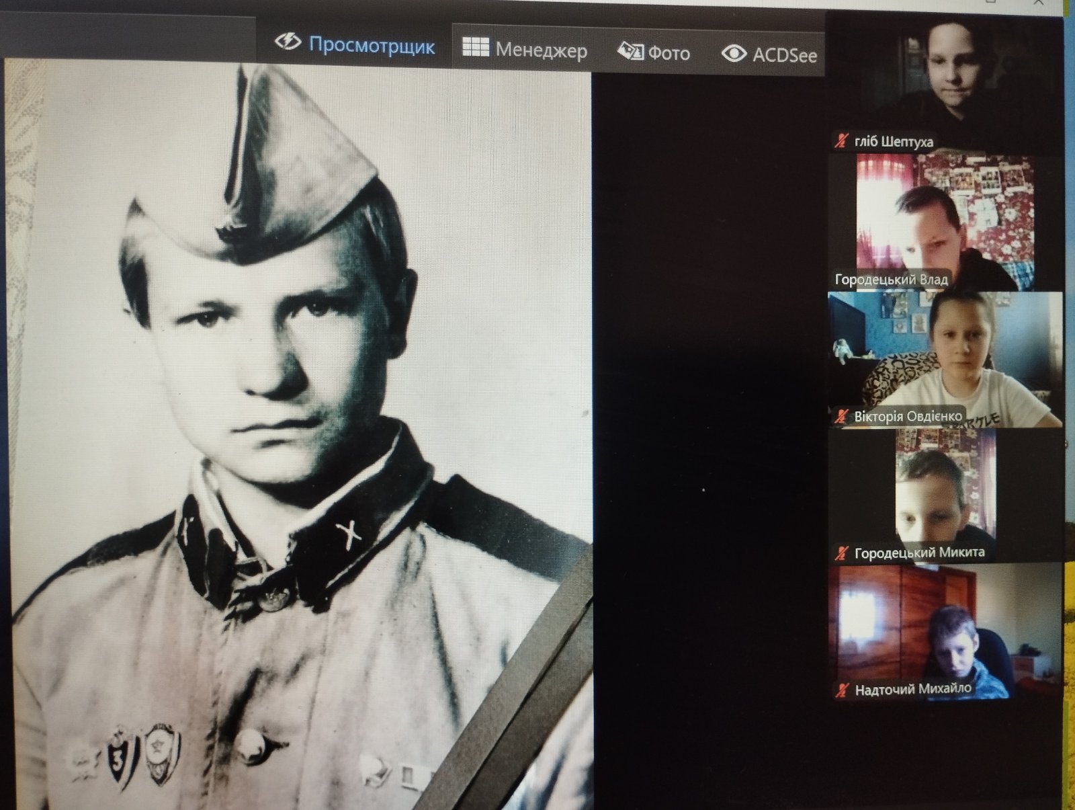Click muted mic icon beside Надточий Михайло
The height and width of the screenshot is (810, 1075).
[842, 689]
